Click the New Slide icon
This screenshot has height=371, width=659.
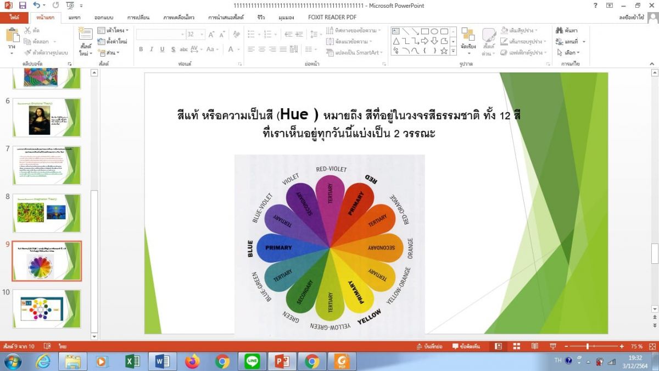pyautogui.click(x=85, y=36)
